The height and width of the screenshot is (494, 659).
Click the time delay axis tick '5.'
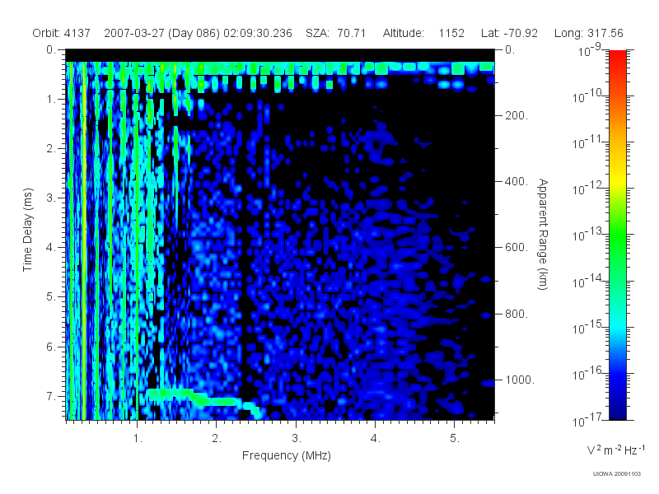point(51,297)
